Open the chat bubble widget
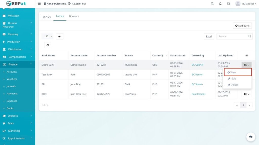The height and width of the screenshot is (145, 259). point(251,137)
